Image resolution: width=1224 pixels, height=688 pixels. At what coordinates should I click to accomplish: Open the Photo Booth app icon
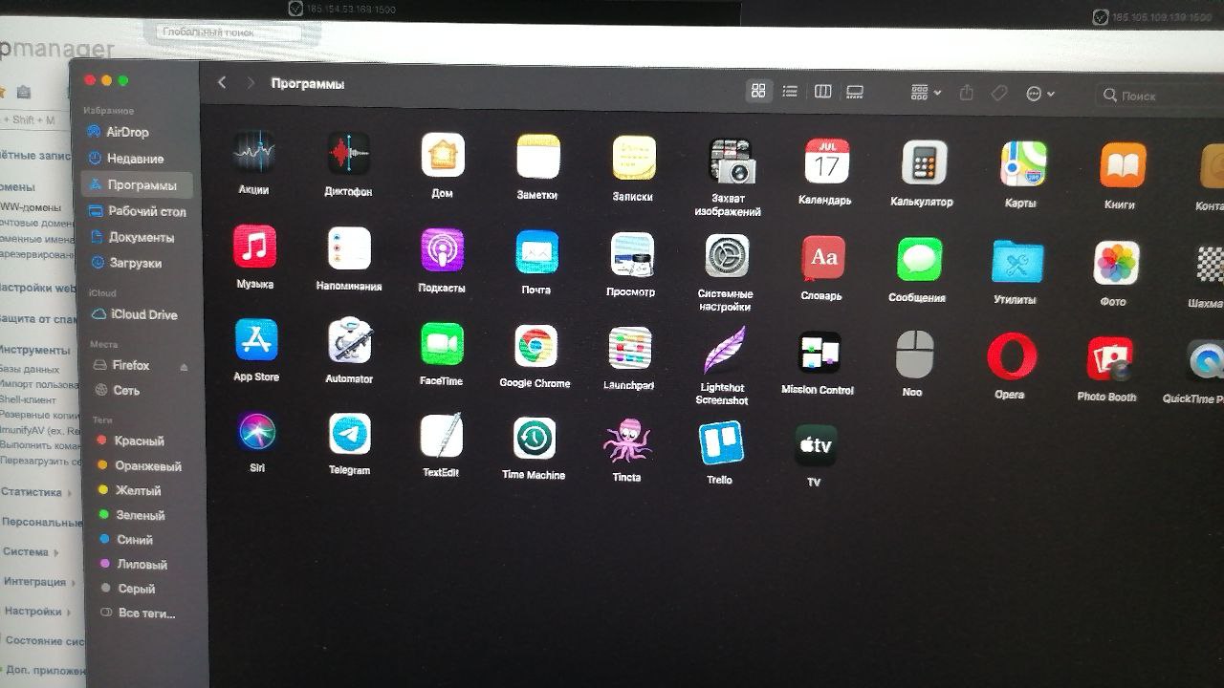[1110, 359]
